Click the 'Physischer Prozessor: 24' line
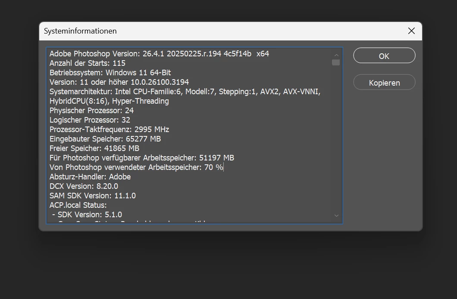Screen dimensions: 457x299 click(91, 111)
